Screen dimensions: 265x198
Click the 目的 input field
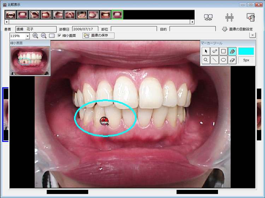point(193,29)
